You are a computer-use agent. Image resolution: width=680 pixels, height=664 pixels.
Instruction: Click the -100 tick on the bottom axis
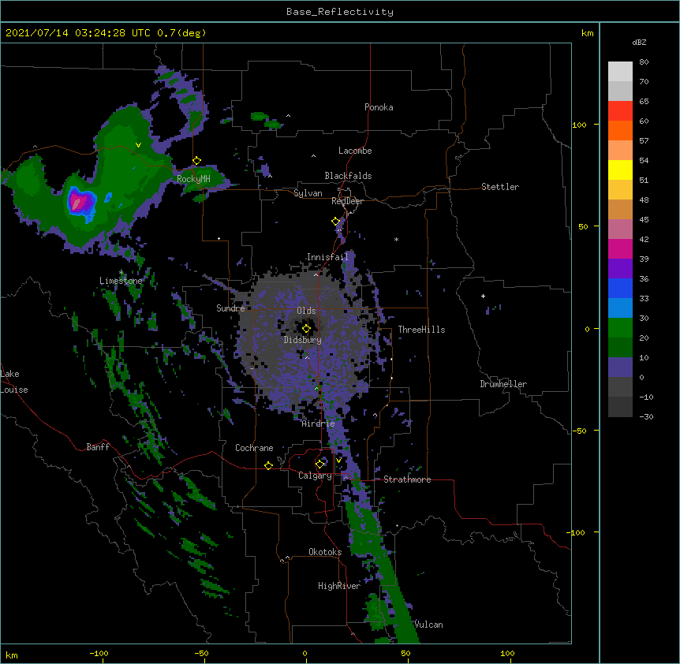(x=99, y=653)
